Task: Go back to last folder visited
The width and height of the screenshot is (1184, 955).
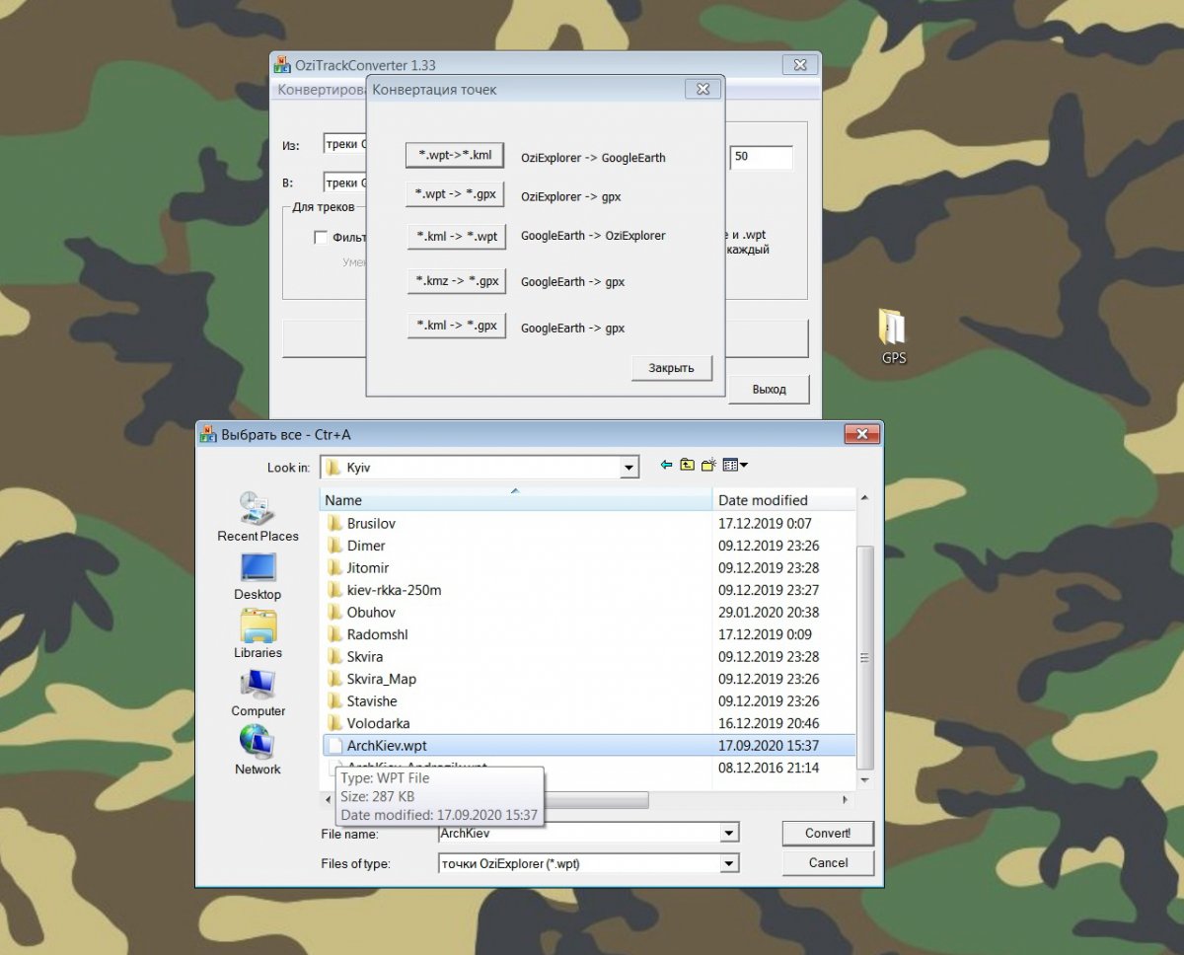Action: point(666,466)
